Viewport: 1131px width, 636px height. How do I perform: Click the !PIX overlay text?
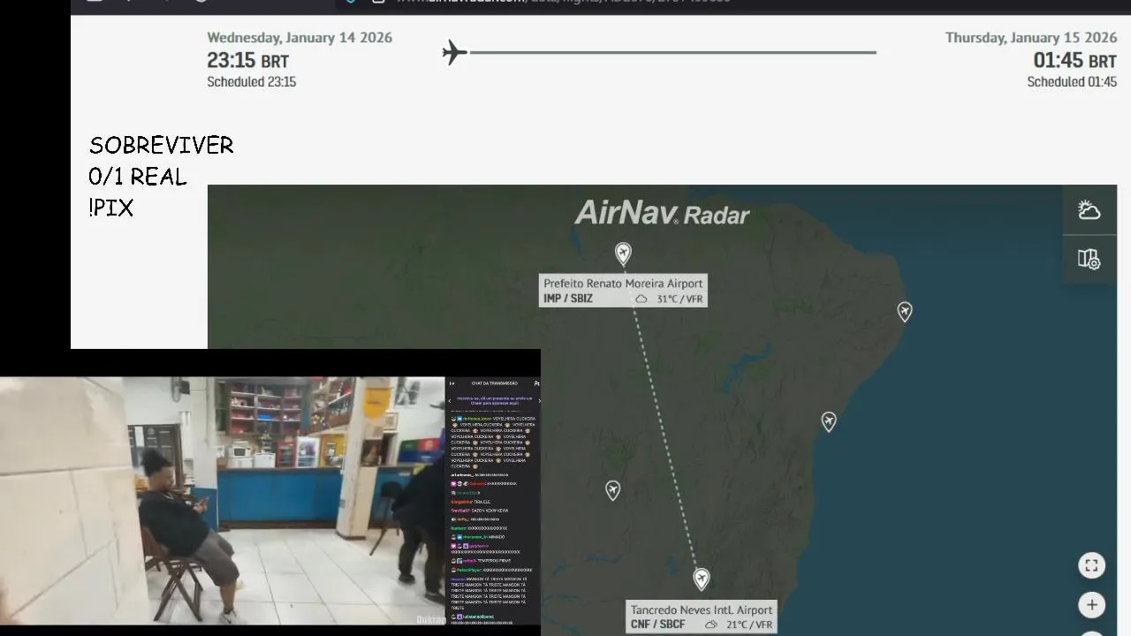coord(111,208)
